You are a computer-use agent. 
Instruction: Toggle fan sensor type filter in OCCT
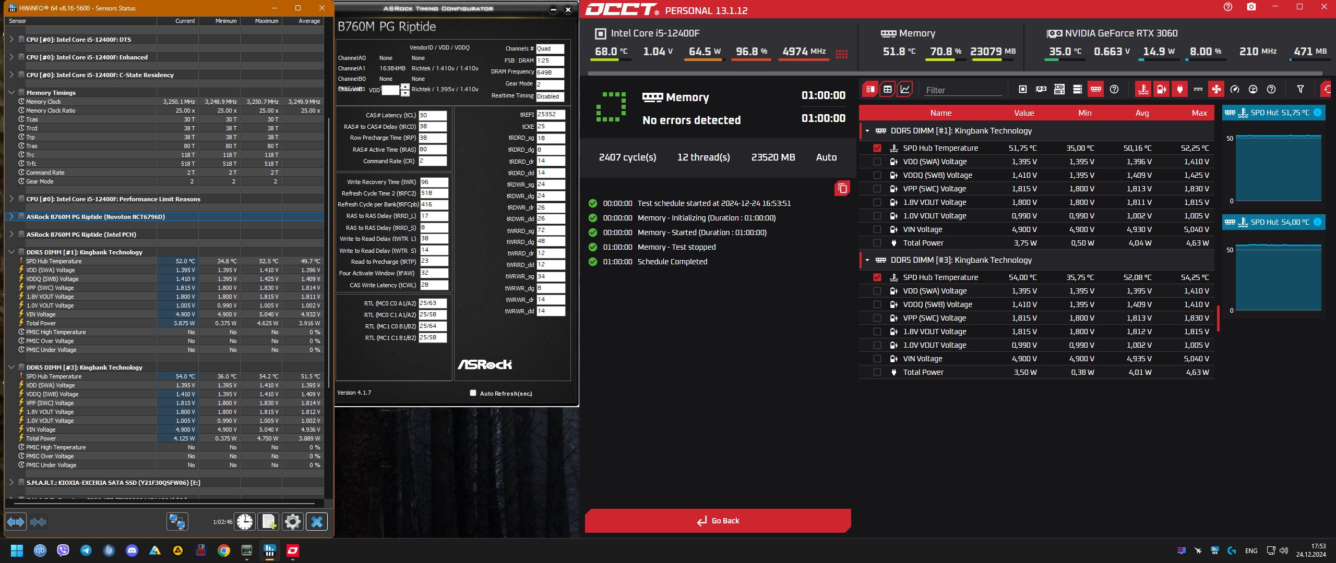(1216, 89)
